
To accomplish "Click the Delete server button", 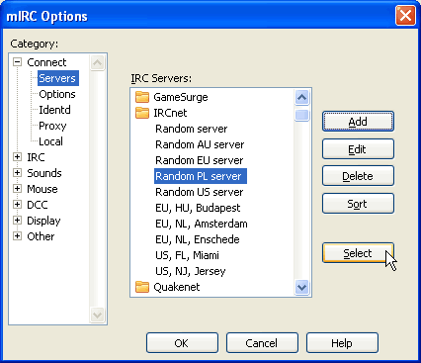I will [358, 176].
